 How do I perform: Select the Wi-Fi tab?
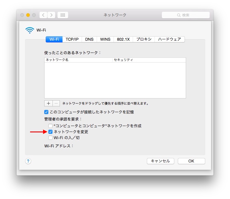(54, 39)
